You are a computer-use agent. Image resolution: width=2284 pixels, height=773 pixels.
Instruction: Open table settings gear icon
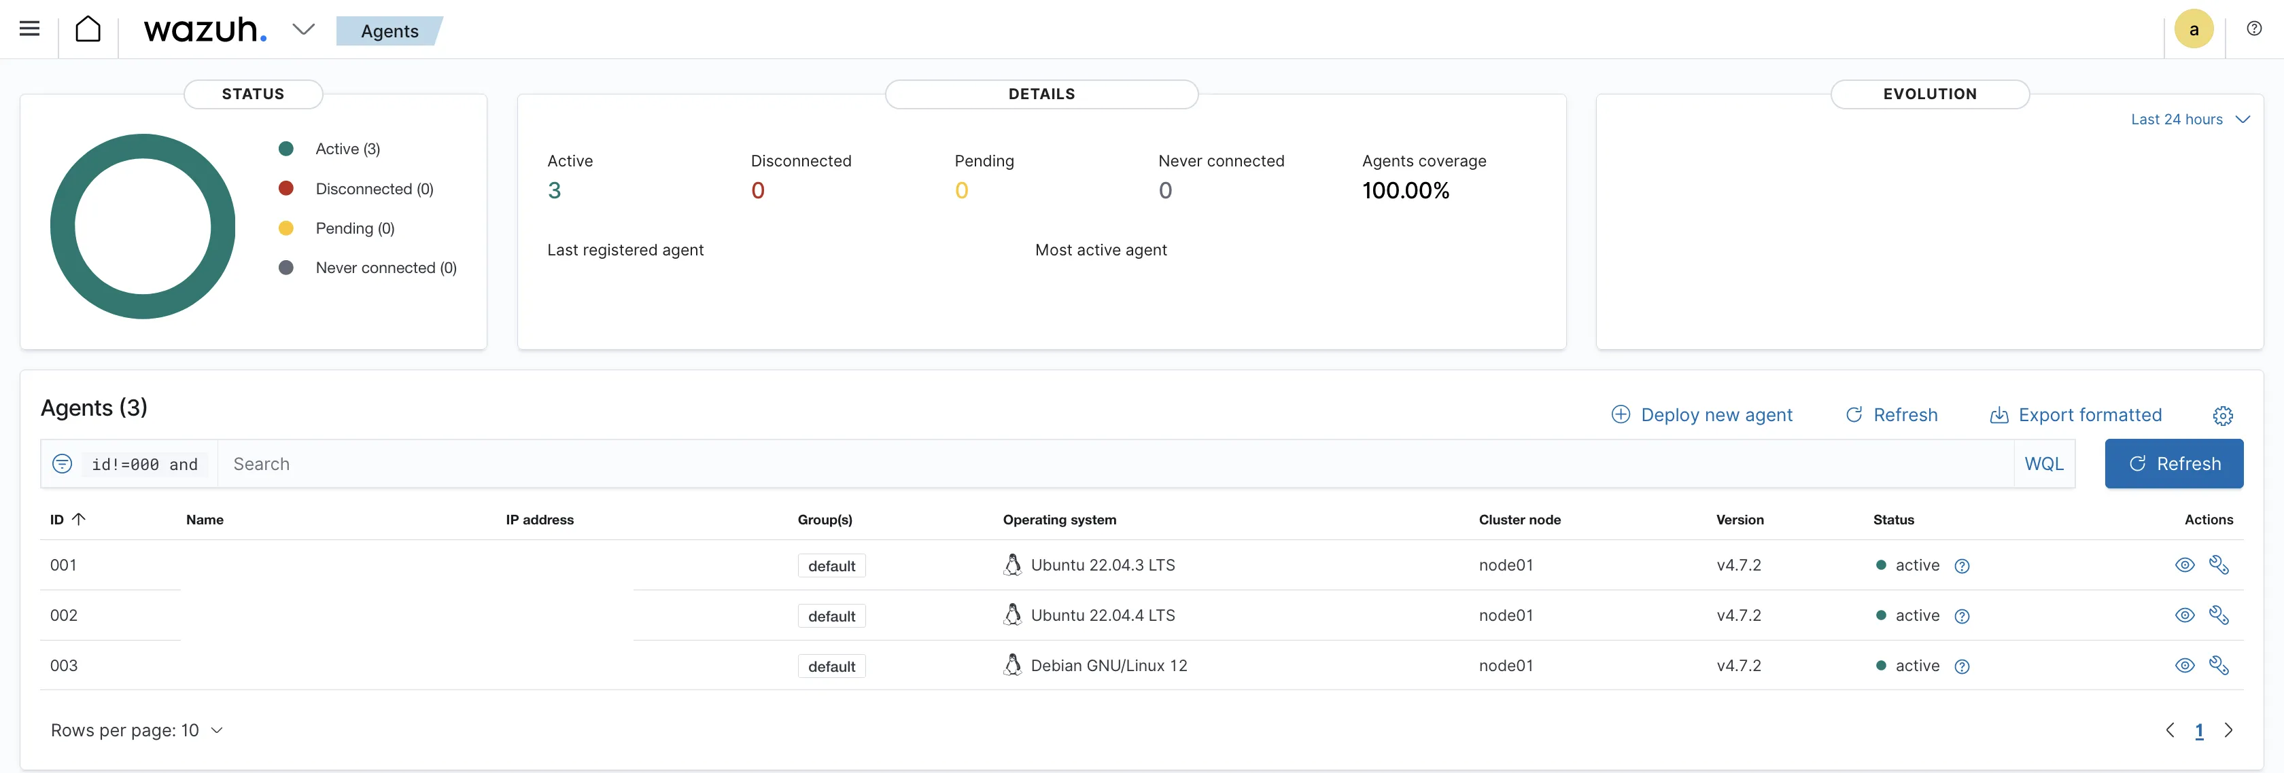[x=2222, y=416]
